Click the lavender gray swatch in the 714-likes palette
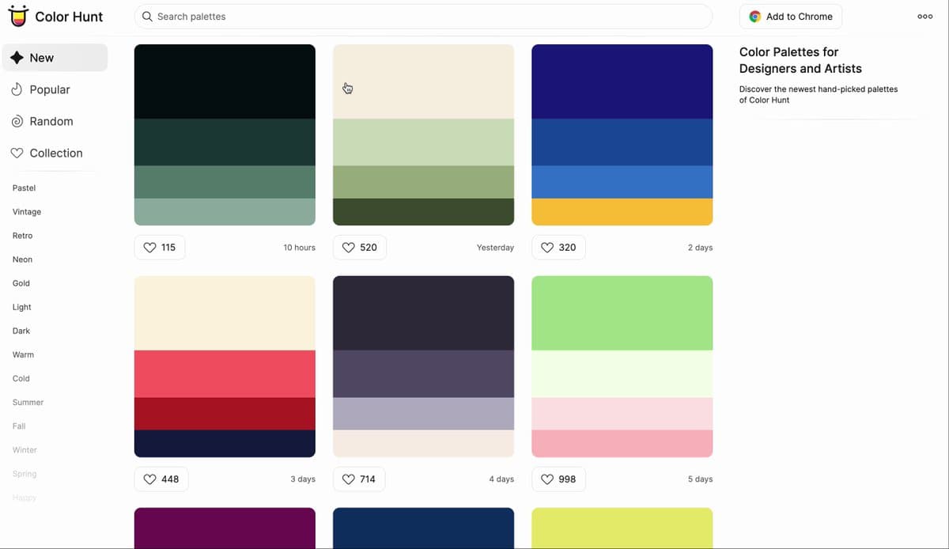Screen dimensions: 949x549 tap(423, 414)
